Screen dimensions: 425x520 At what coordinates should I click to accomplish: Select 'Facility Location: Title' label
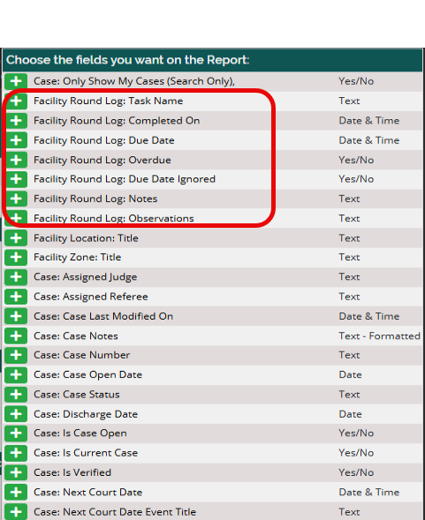86,238
